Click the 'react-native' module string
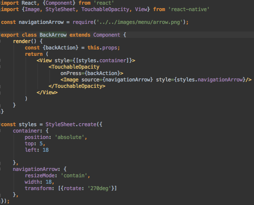 [189, 9]
